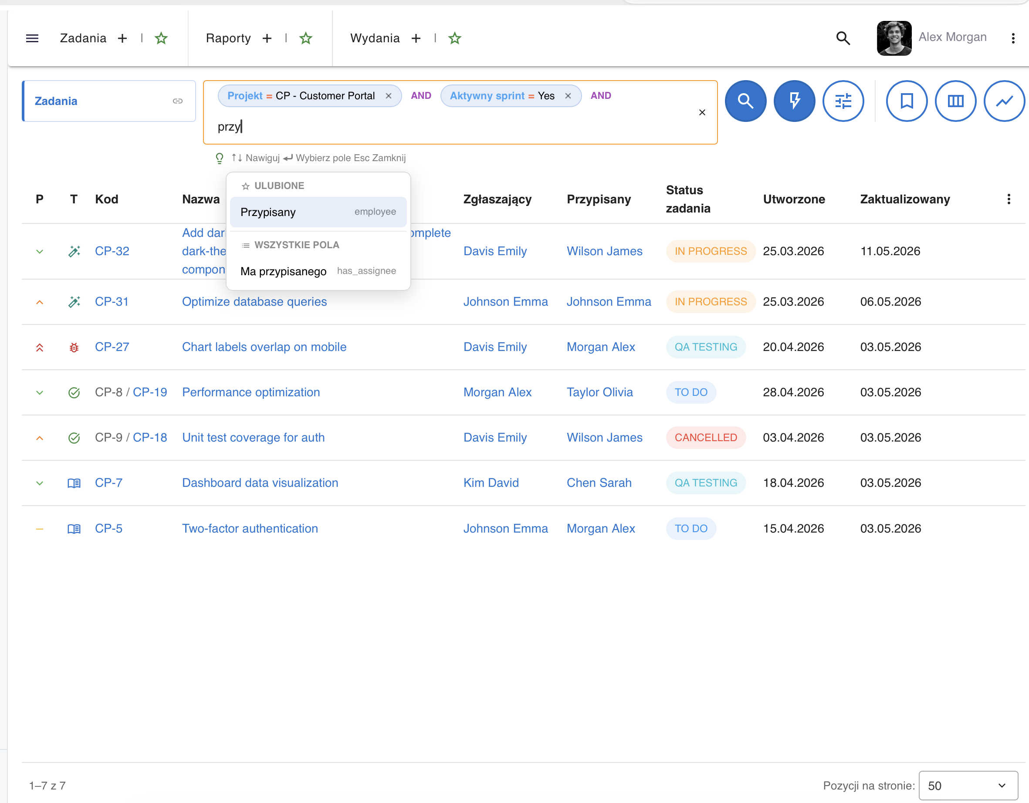Open assignee Taylor Olivia
Viewport: 1029px width, 803px height.
599,392
